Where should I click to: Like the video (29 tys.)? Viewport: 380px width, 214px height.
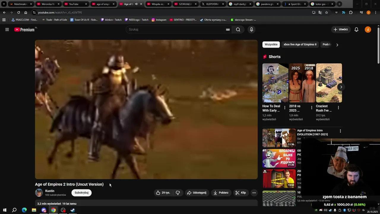click(163, 193)
